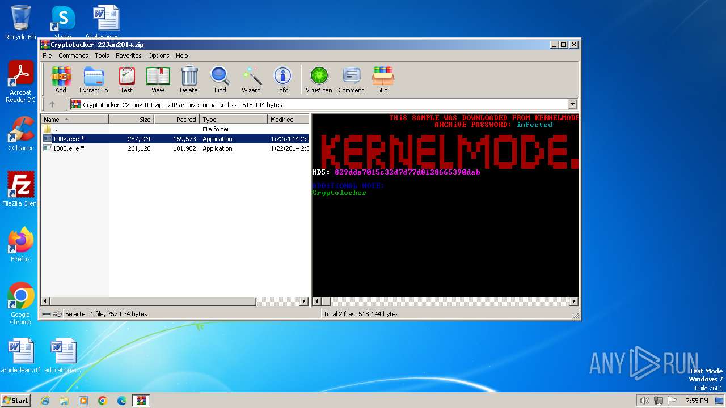Click the Add toolbar icon
The width and height of the screenshot is (726, 408).
(61, 79)
